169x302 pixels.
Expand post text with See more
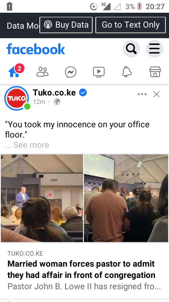[31, 145]
